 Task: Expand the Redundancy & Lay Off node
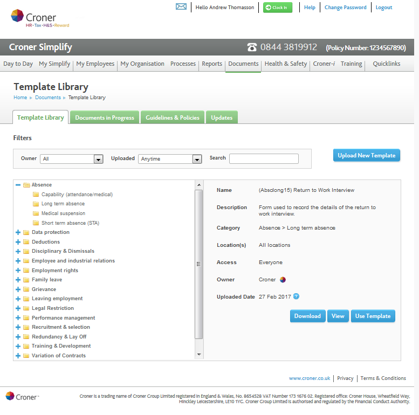tap(18, 337)
